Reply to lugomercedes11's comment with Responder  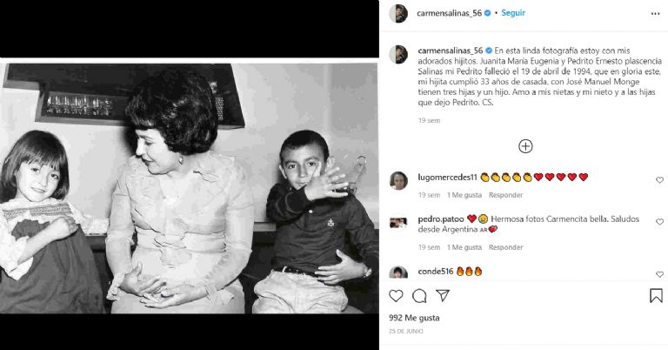[505, 195]
